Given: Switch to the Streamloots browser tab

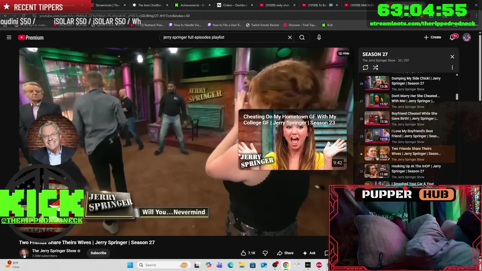Looking at the screenshot, I should tap(107, 5).
